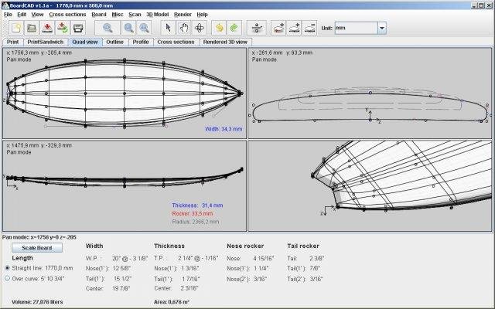Click the green Redo arrow
This screenshot has width=495, height=309.
coord(234,28)
